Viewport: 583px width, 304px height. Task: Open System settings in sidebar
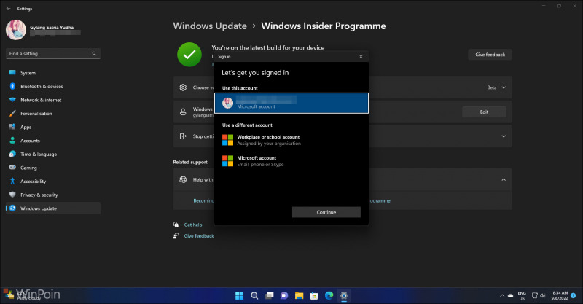53,73
